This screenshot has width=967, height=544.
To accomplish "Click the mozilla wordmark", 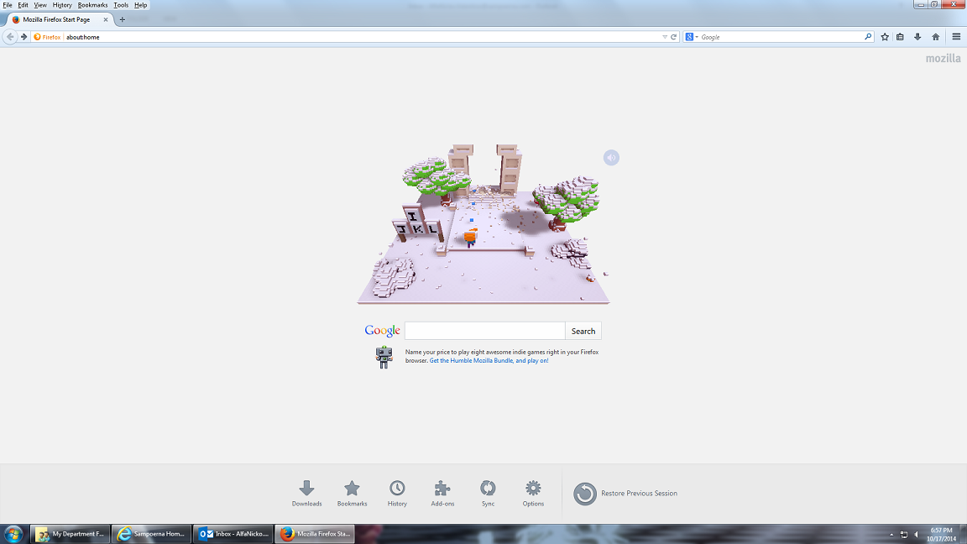I will (x=943, y=59).
